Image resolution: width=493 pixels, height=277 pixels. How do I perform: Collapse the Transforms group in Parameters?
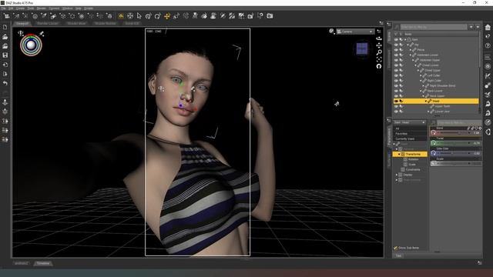pos(399,154)
